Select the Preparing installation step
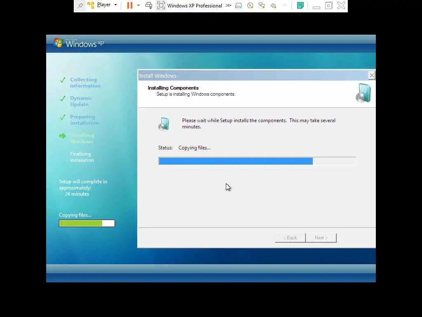This screenshot has height=317, width=422. point(84,120)
